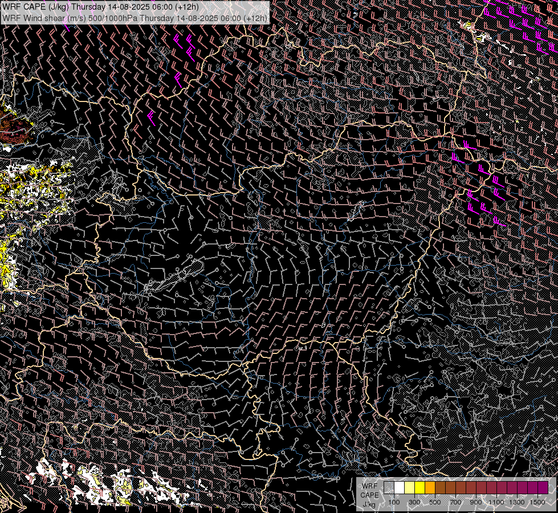Viewport: 558px width, 513px height.
Task: Click the WRF CAPE (J/kg) title line
Action: pos(100,7)
